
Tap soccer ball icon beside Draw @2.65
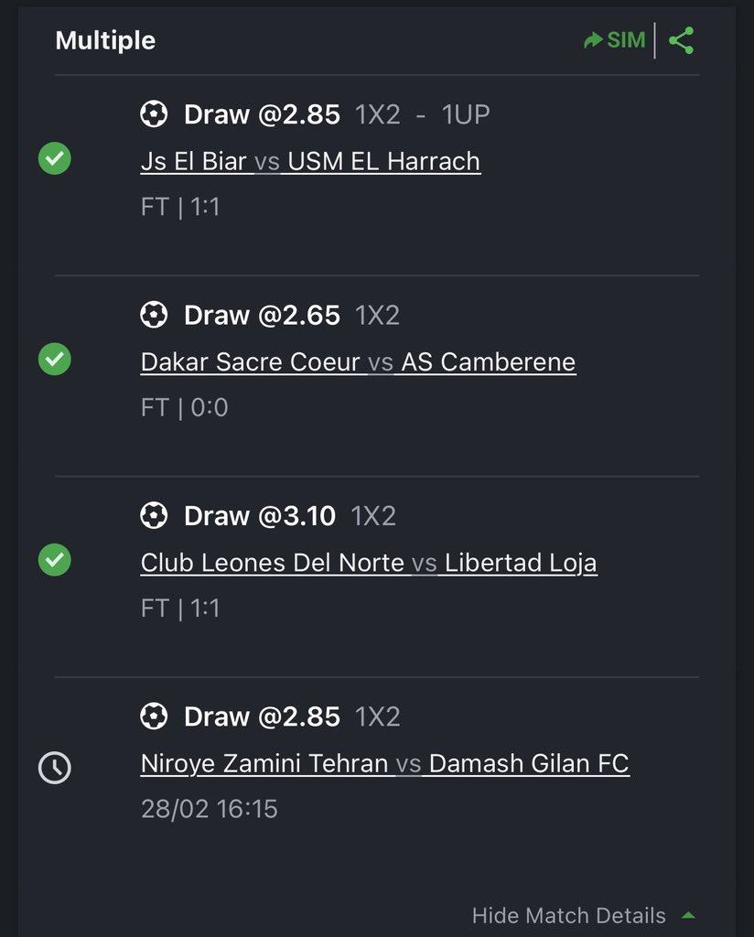coord(154,315)
